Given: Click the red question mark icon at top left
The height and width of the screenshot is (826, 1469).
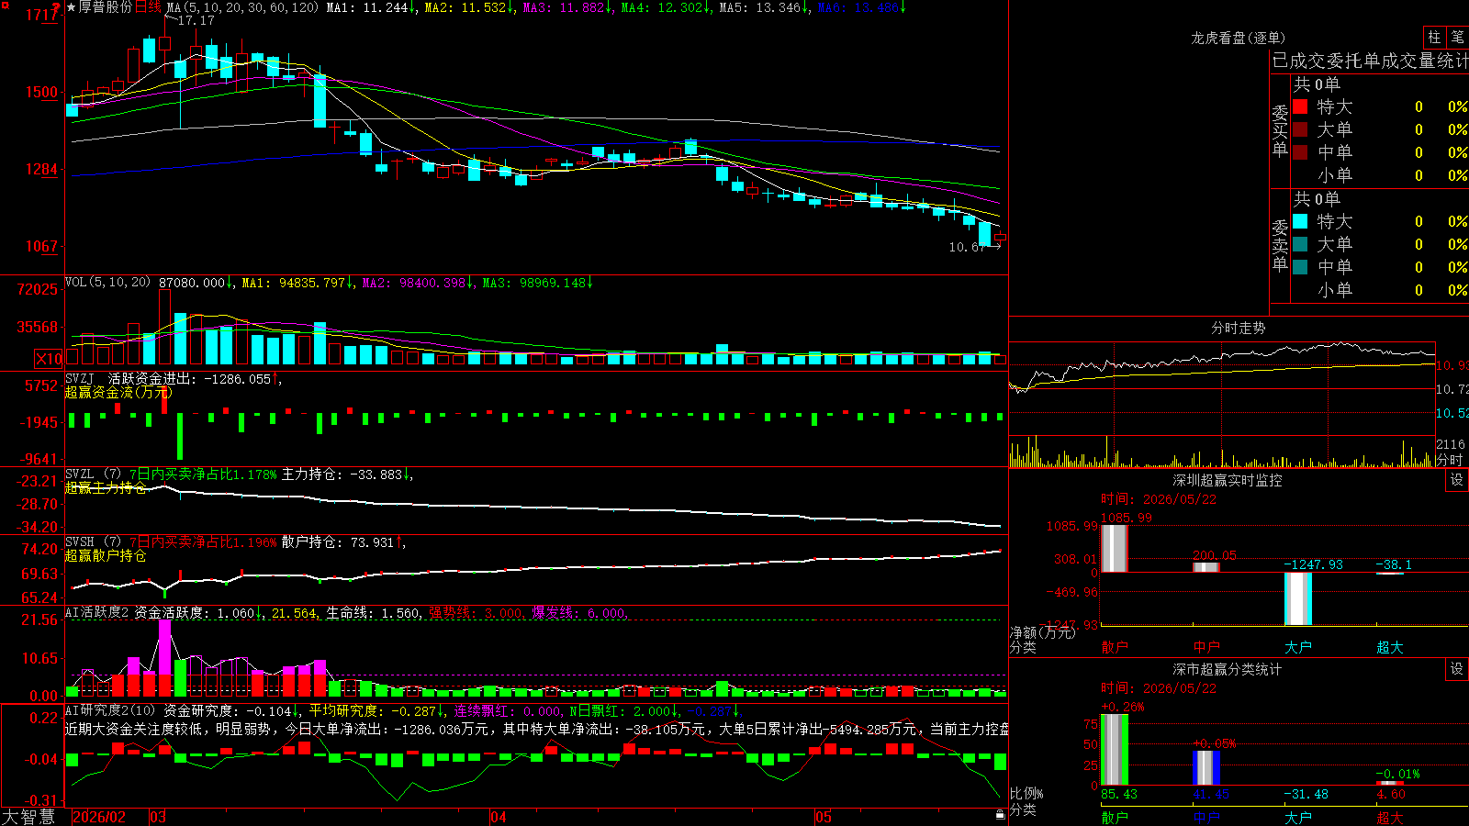Looking at the screenshot, I should (56, 7).
